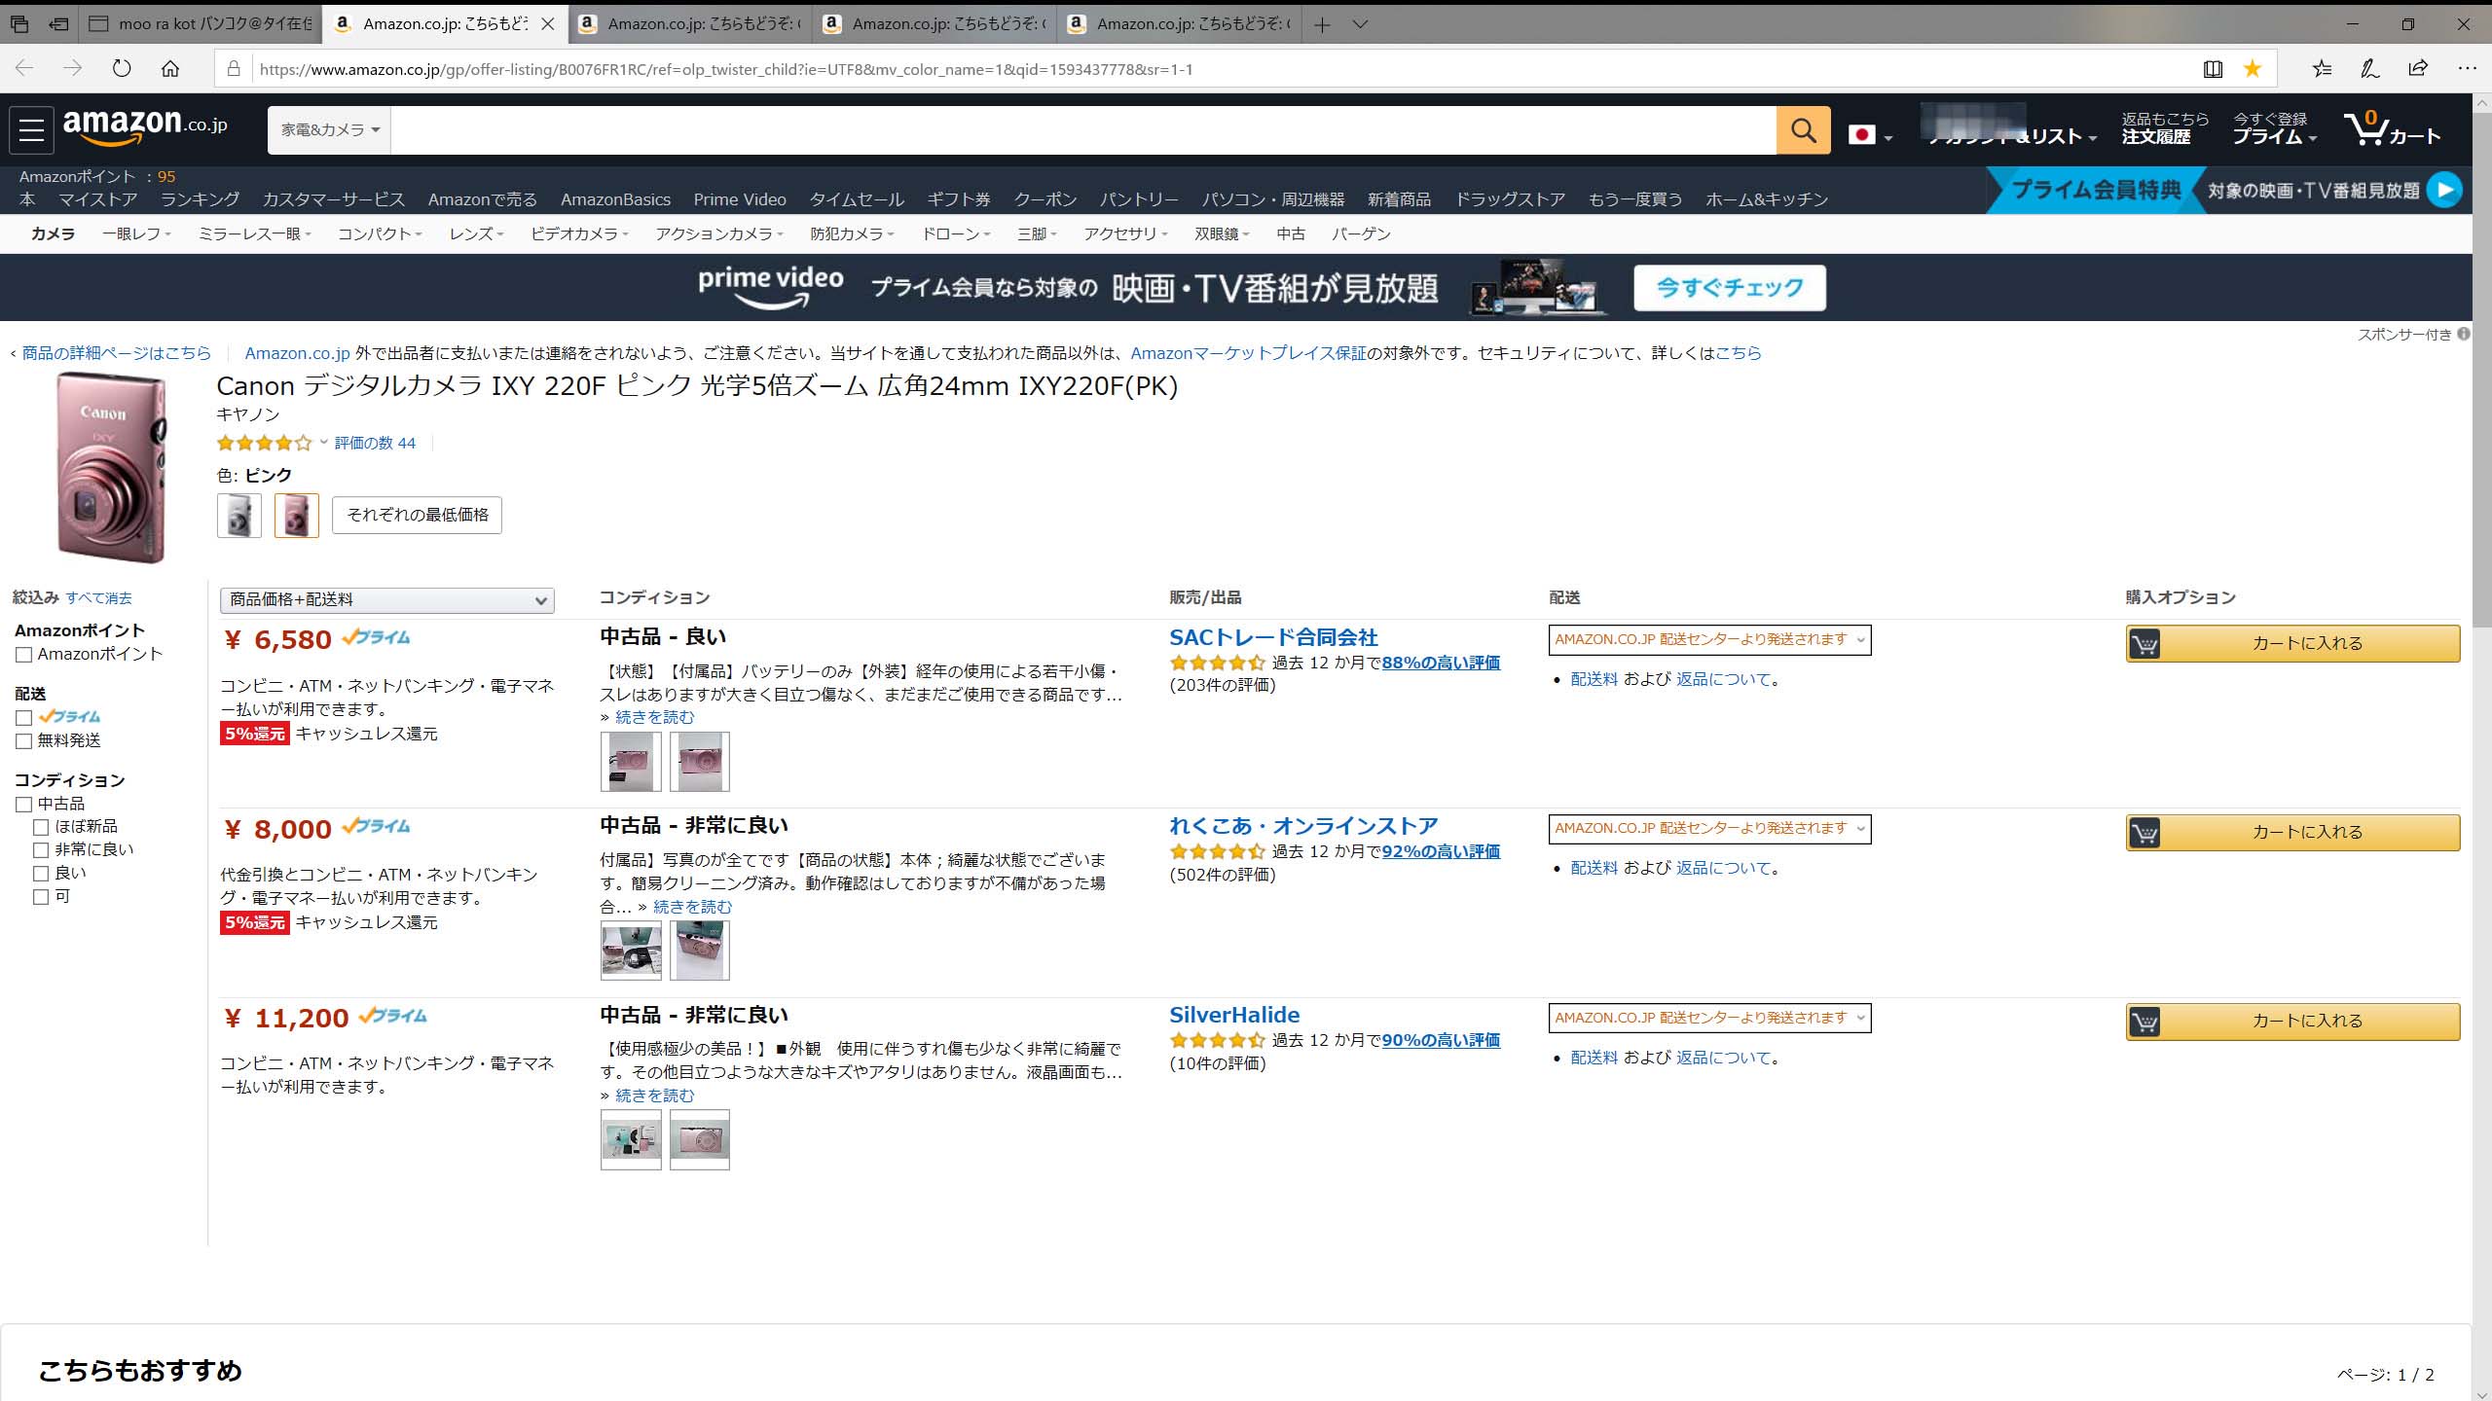2492x1401 pixels.
Task: Click the add notes pen icon
Action: (2370, 68)
